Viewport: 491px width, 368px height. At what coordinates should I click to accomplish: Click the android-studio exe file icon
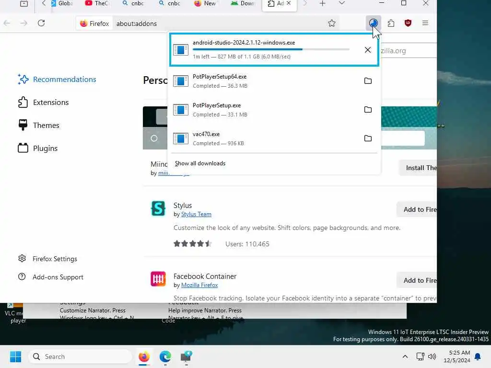coord(181,50)
